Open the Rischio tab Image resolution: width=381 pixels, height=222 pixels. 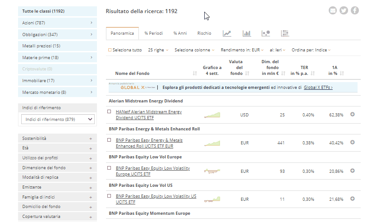[204, 33]
